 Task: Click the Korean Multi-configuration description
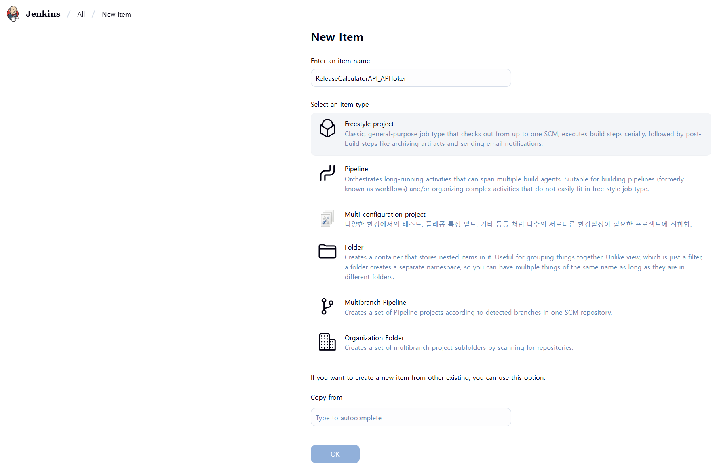(x=518, y=224)
